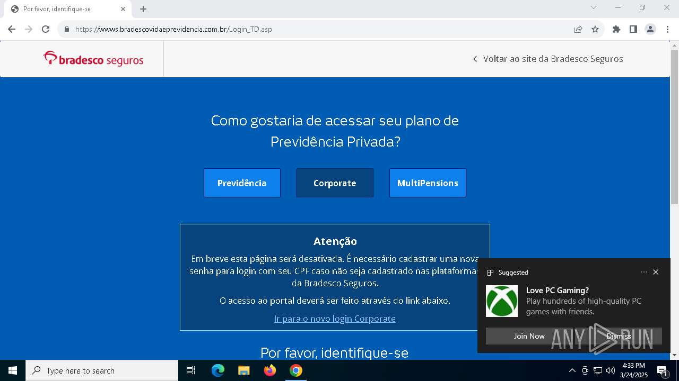Dismiss the Xbox gaming notification
679x381 pixels.
pyautogui.click(x=619, y=336)
